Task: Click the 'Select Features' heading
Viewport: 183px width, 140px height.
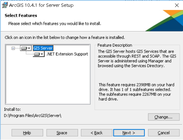Action: 21,15
